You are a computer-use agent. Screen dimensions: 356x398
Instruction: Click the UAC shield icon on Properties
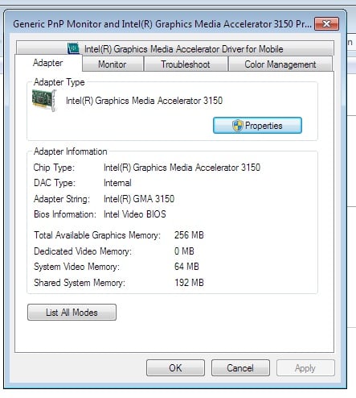(237, 126)
